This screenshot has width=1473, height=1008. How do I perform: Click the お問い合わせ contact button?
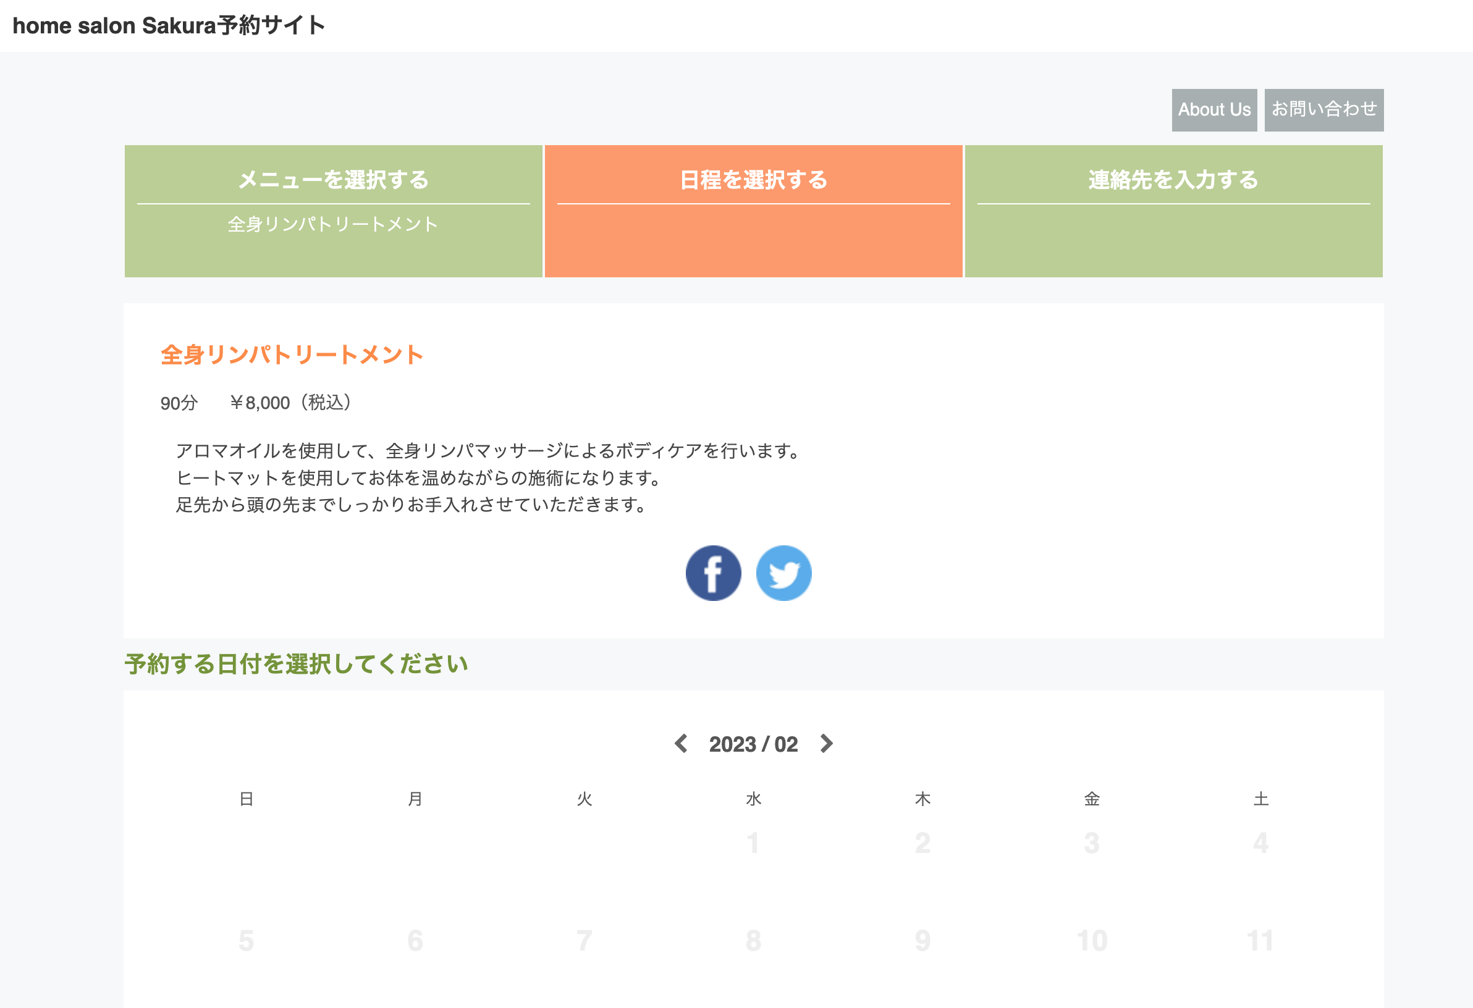(1324, 109)
